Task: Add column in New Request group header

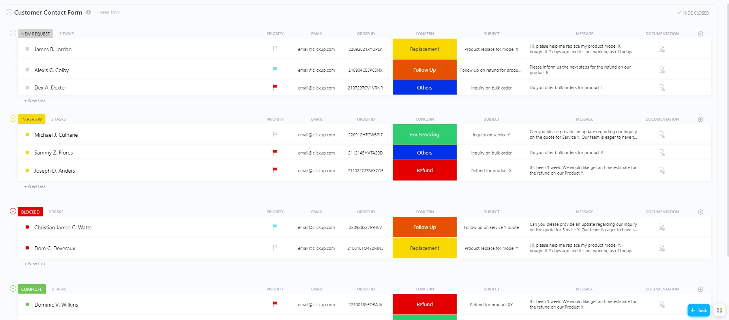Action: [701, 34]
